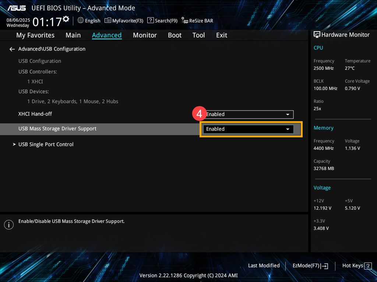Click the Advanced\USB Configuration breadcrumb text
Image resolution: width=377 pixels, height=282 pixels.
coord(52,49)
